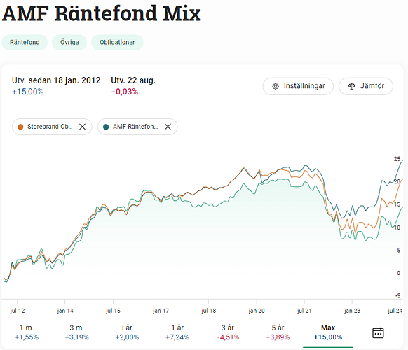Image resolution: width=408 pixels, height=350 pixels.
Task: Select the Övriga tag
Action: pos(69,43)
